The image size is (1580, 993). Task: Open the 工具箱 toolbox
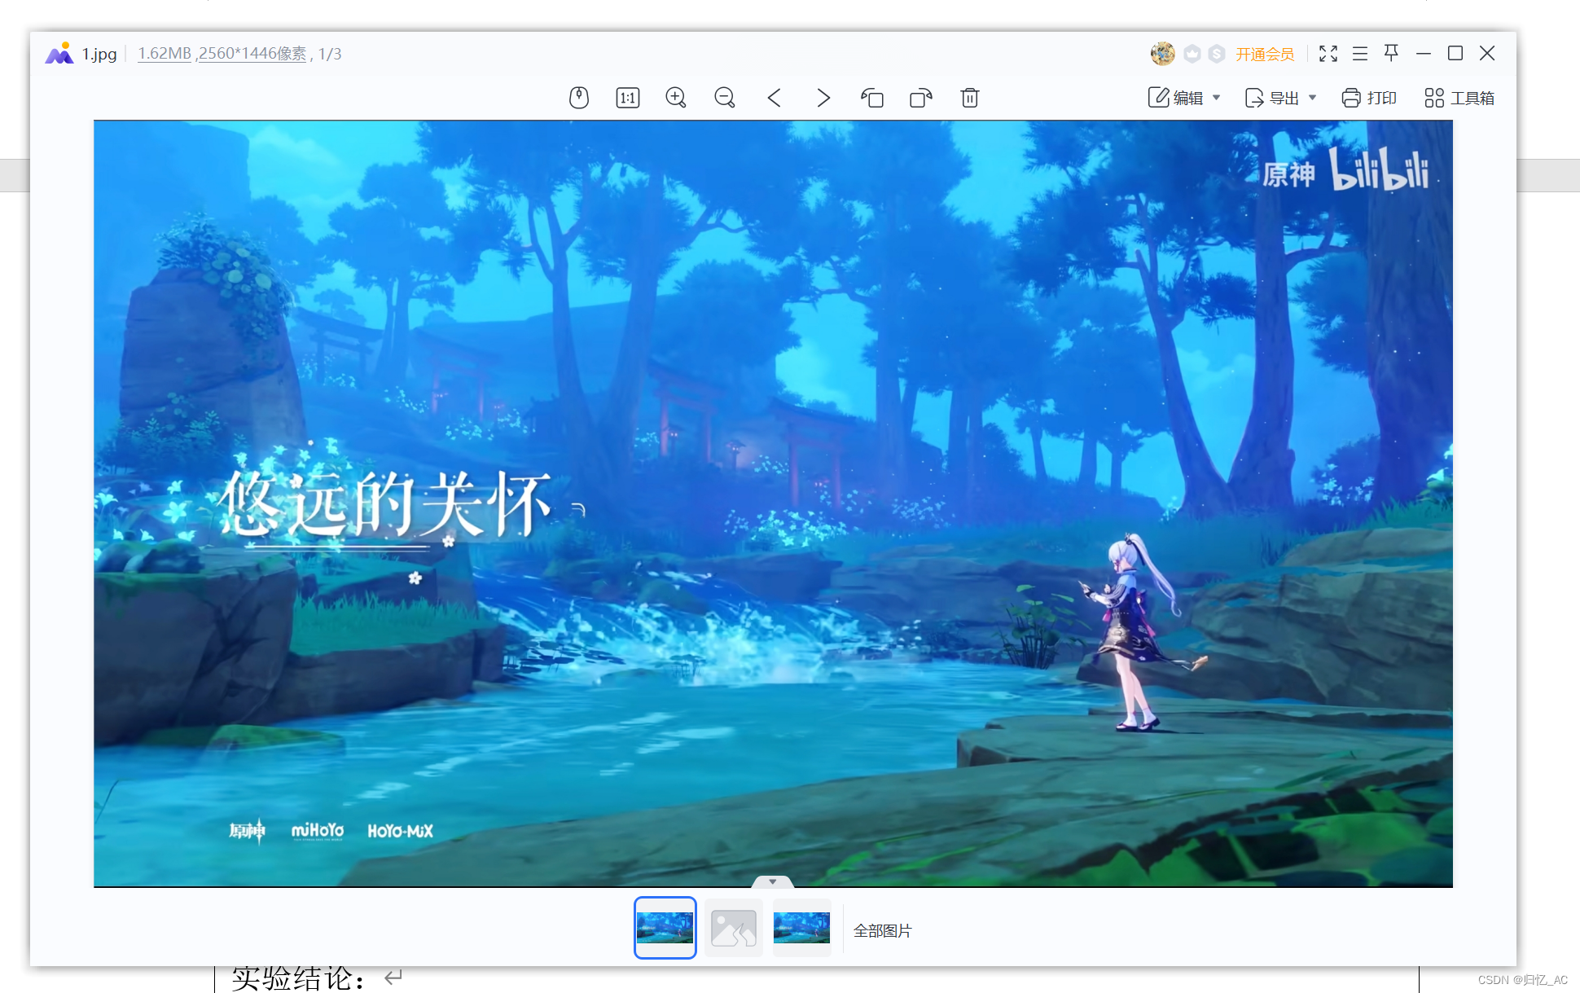coord(1459,98)
